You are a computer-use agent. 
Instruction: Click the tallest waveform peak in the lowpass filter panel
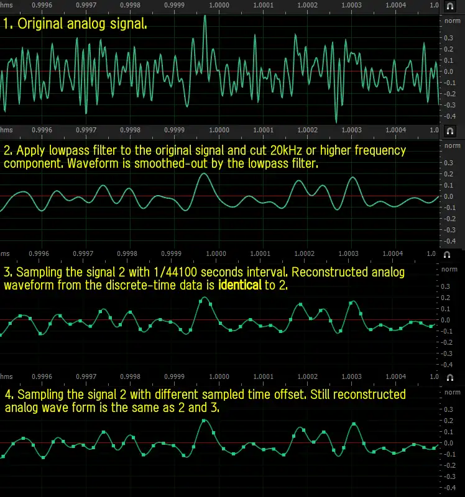[x=204, y=174]
